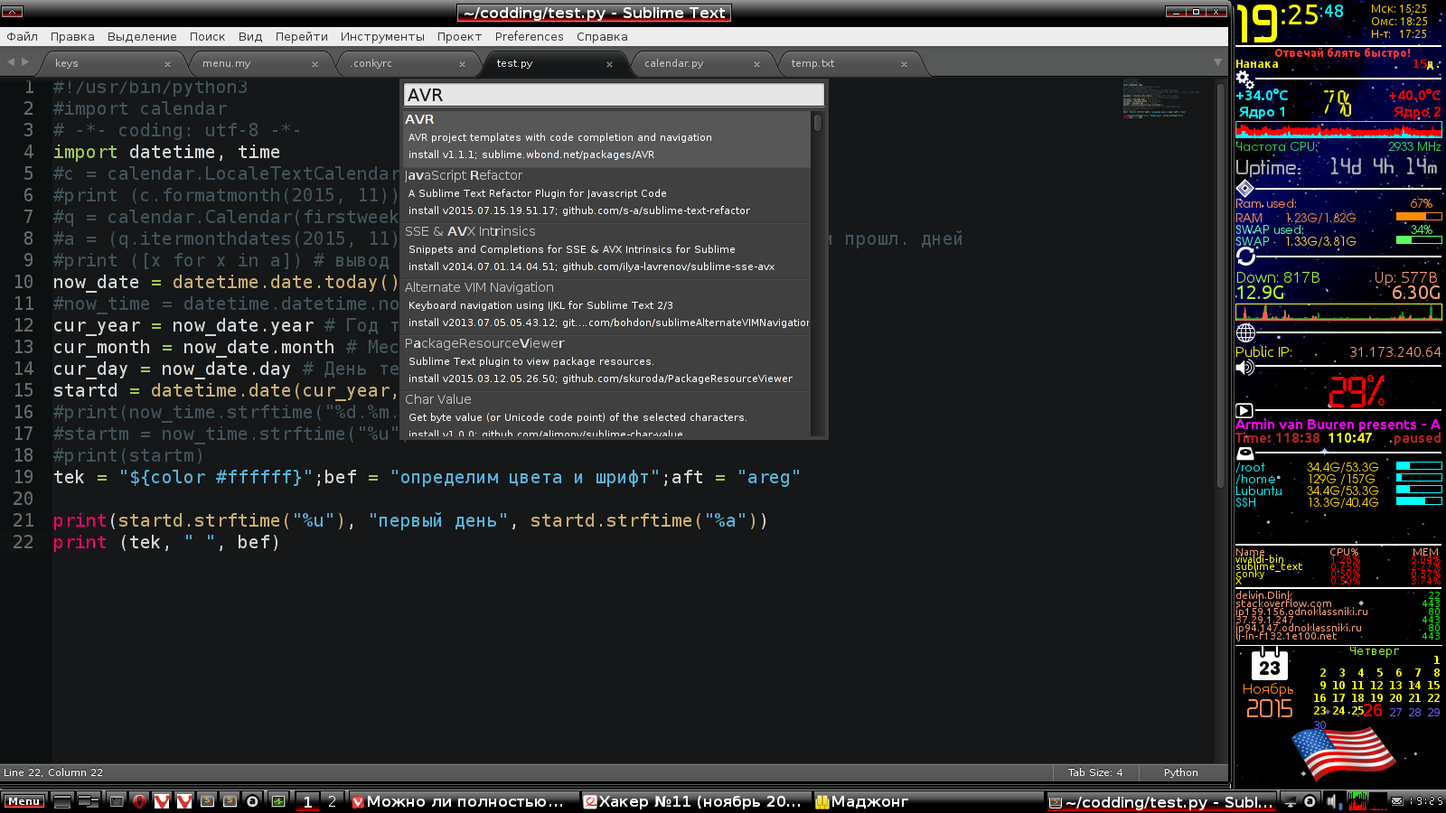Click the tray clock
The width and height of the screenshot is (1446, 813).
click(1427, 801)
